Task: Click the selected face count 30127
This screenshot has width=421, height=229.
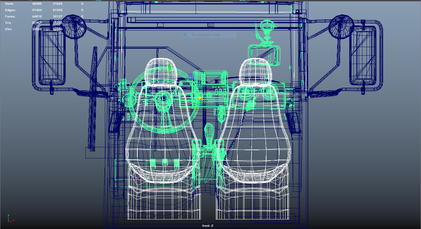Action: click(x=58, y=17)
